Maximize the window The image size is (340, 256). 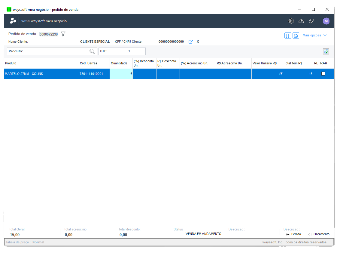point(313,9)
